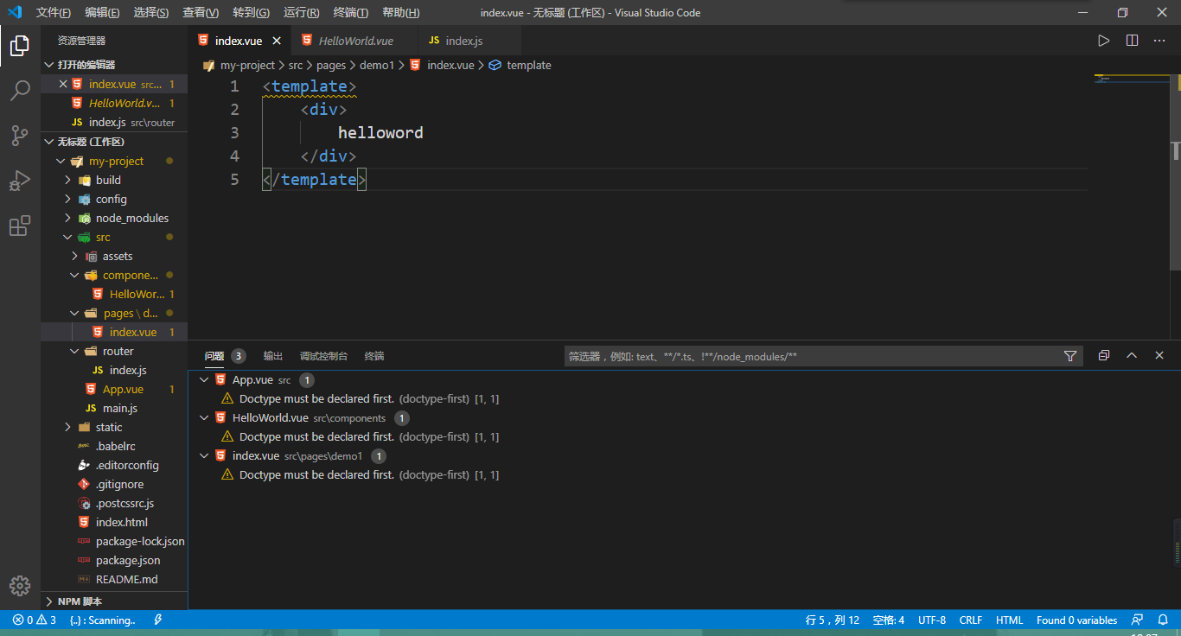Open package.json in the file tree
1181x636 pixels.
click(114, 560)
